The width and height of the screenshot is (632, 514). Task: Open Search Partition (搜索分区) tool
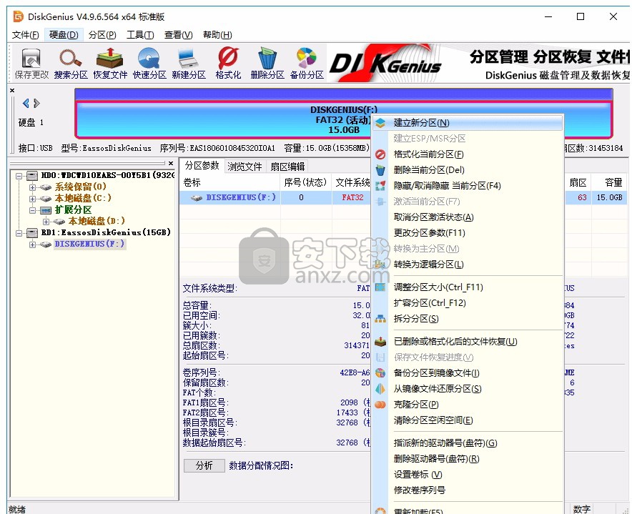tap(71, 64)
